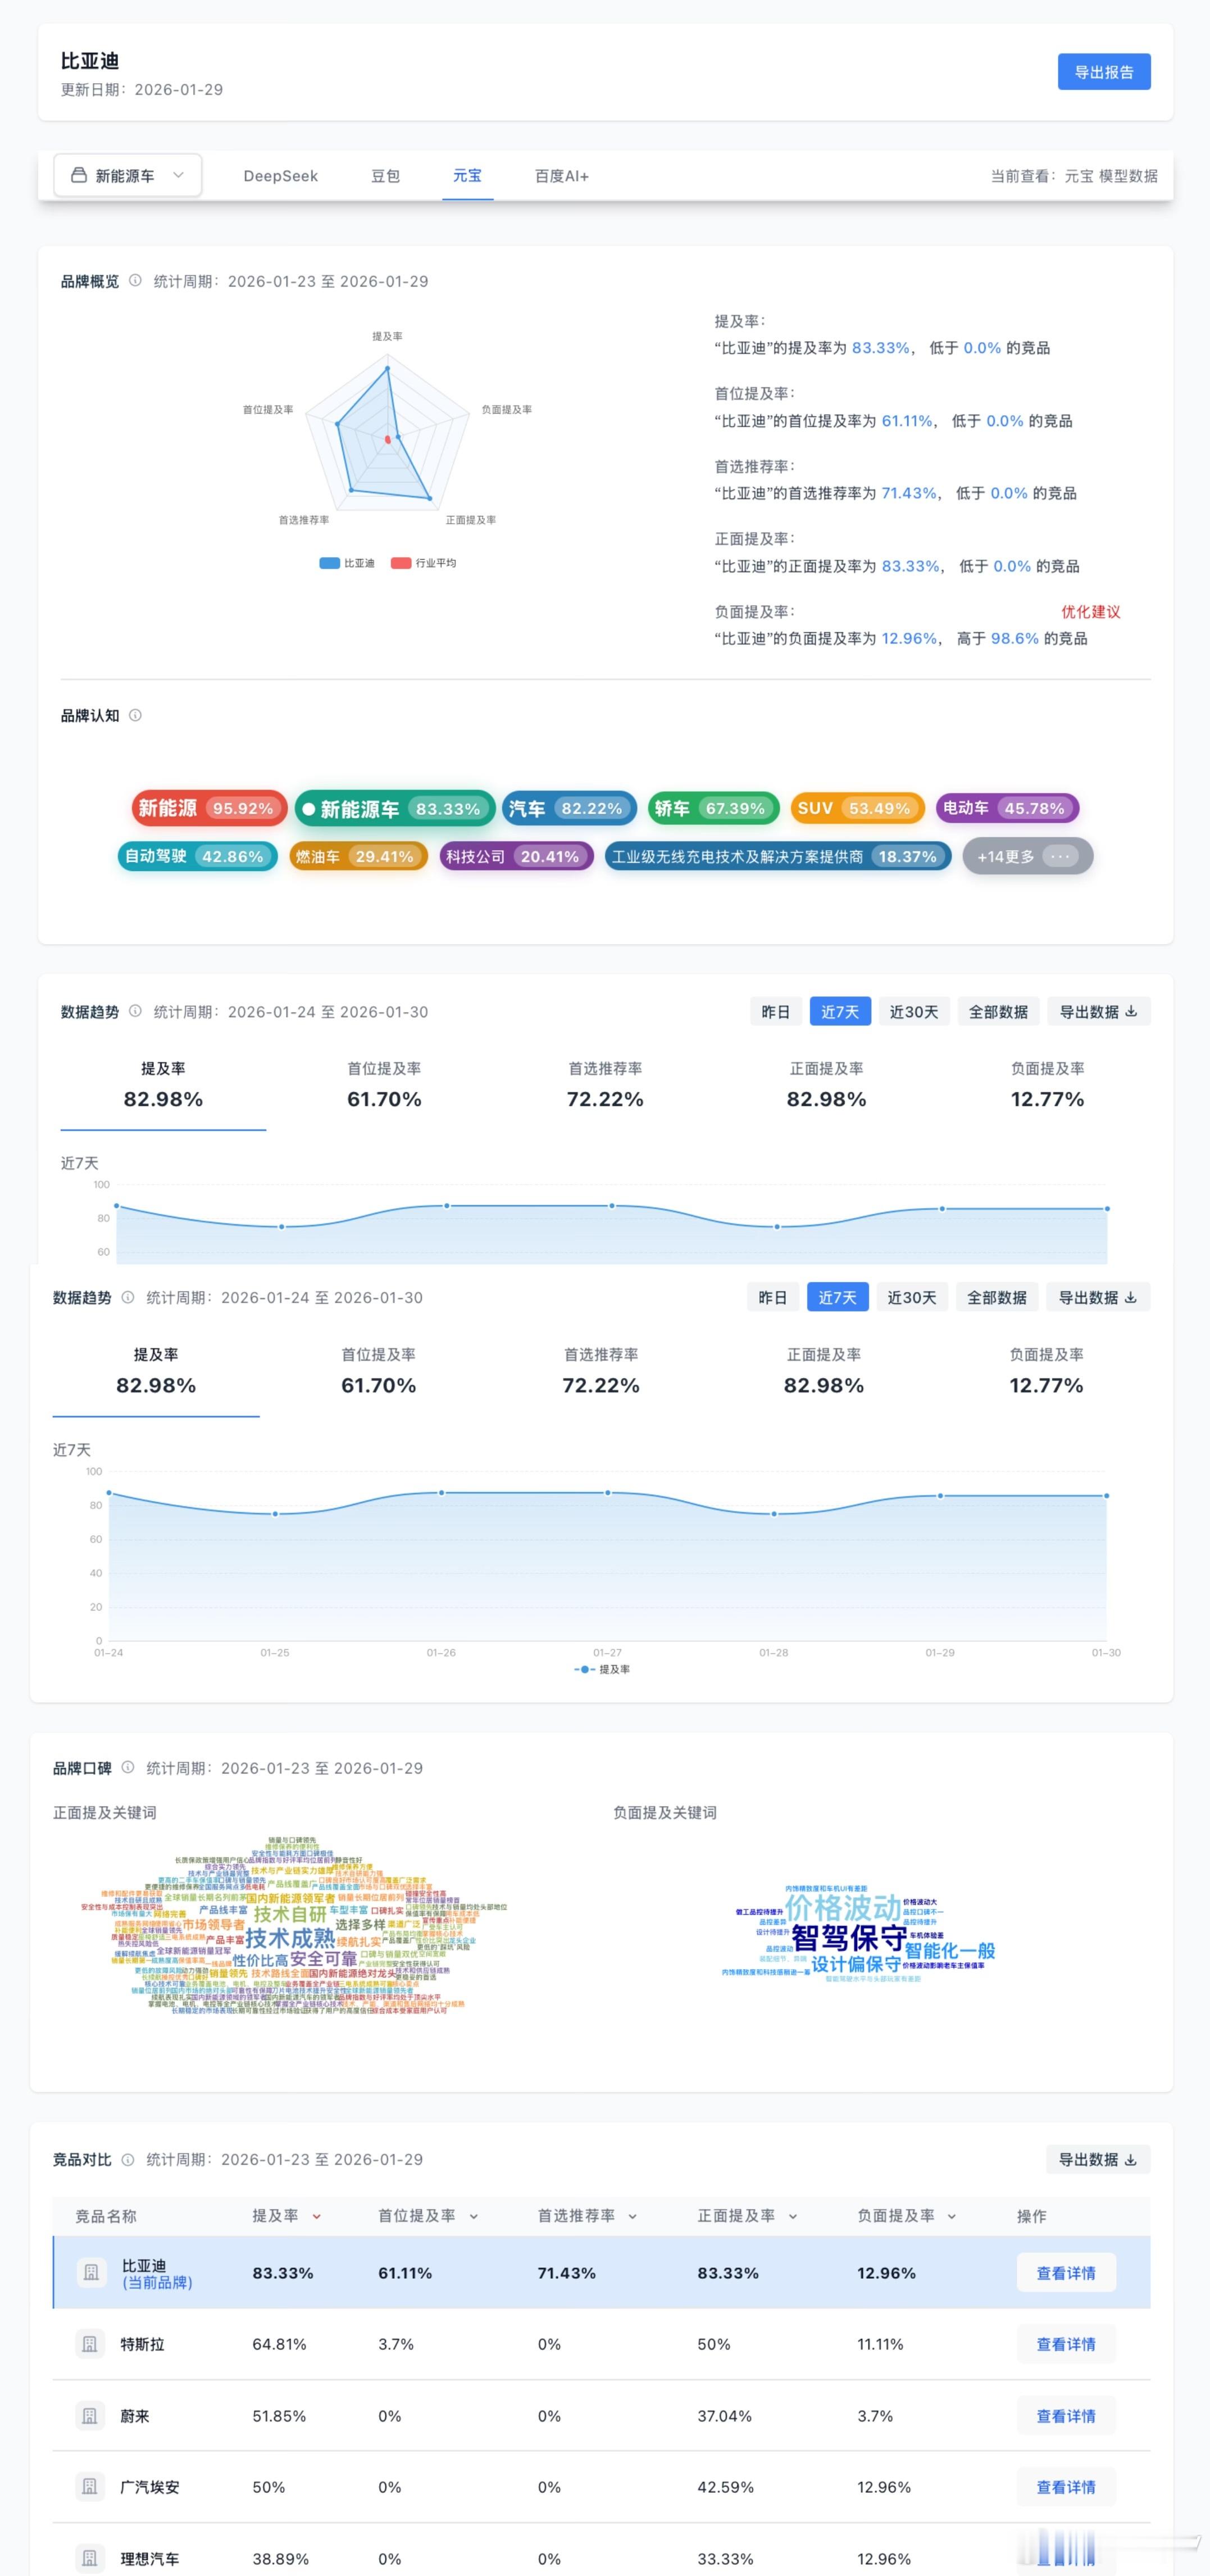Click info icon next to 品牌口碑
1210x2576 pixels.
coord(128,1767)
